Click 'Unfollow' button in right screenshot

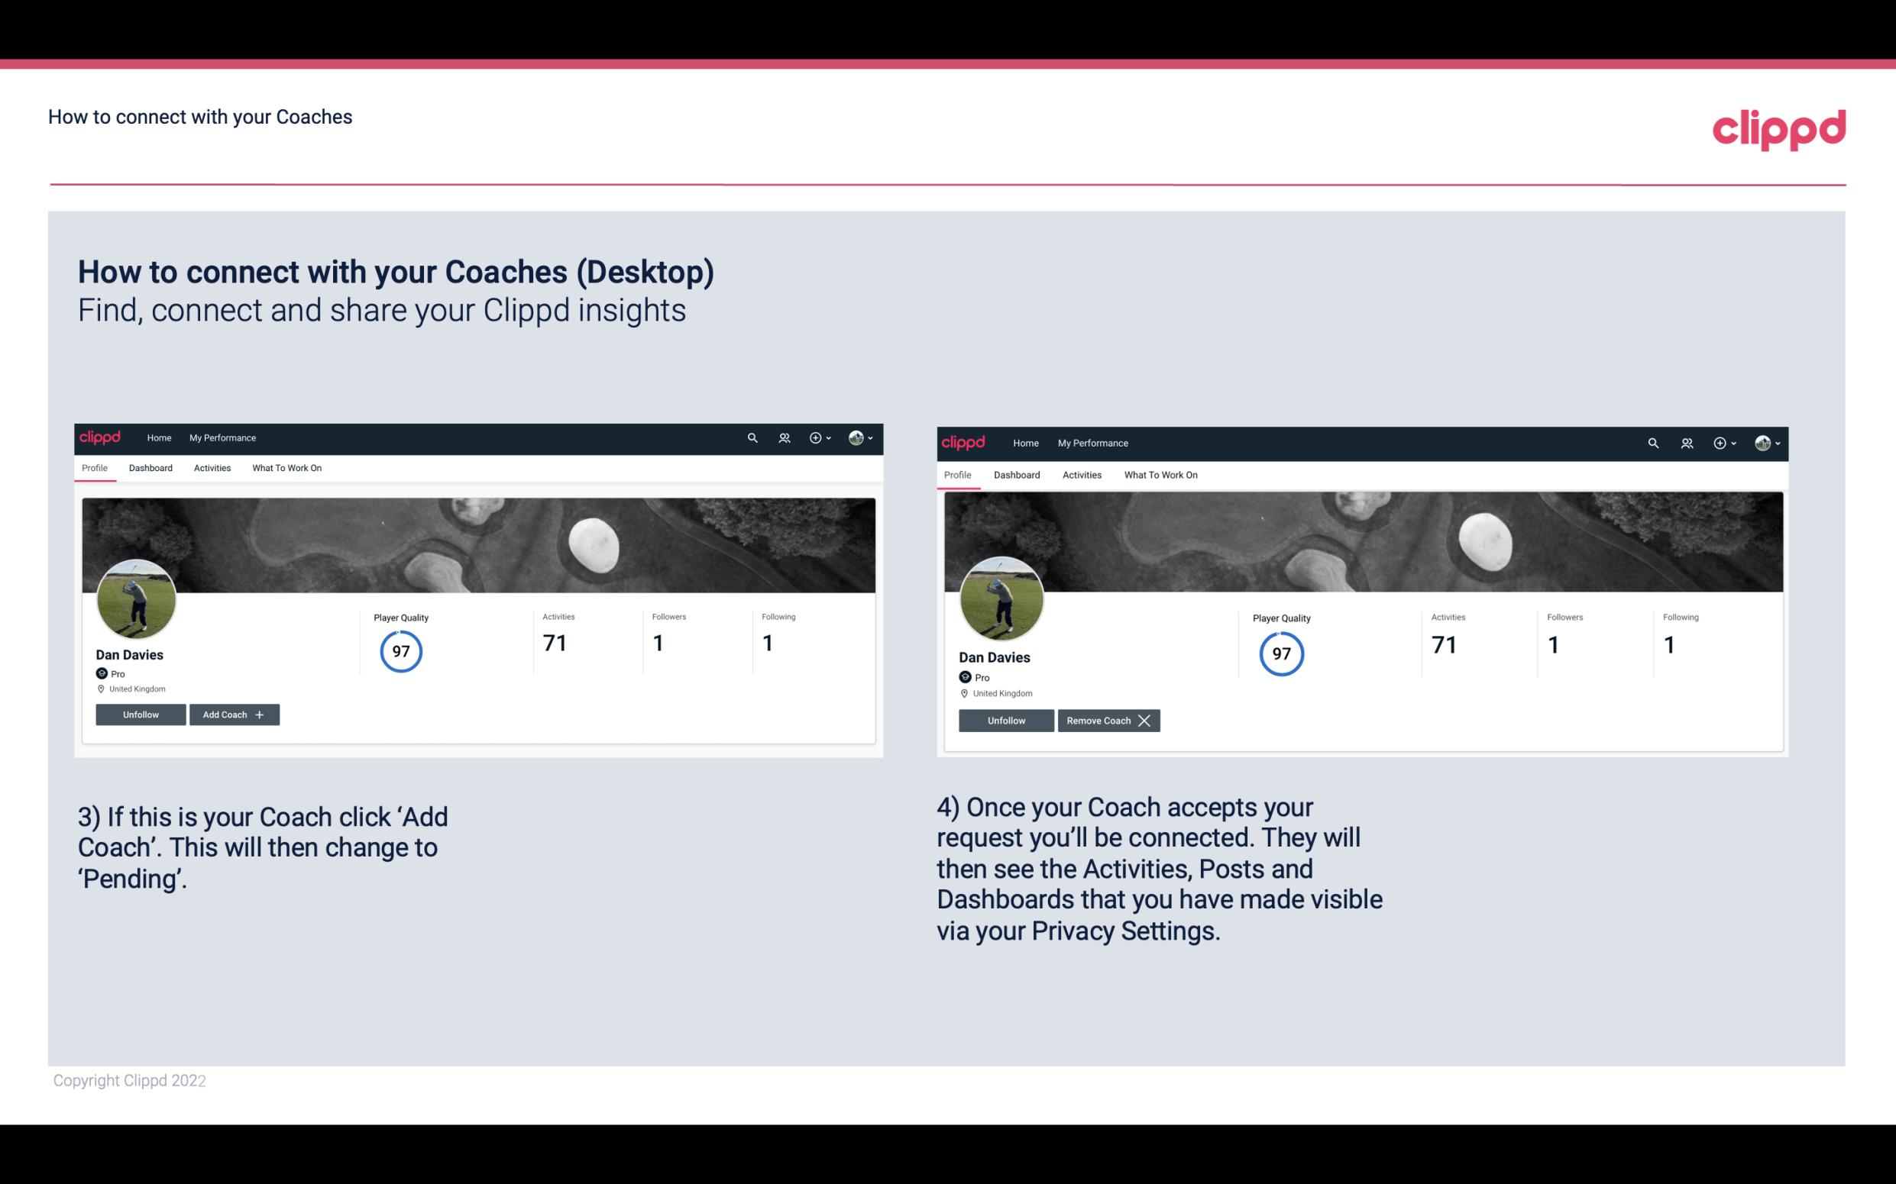click(x=1005, y=720)
